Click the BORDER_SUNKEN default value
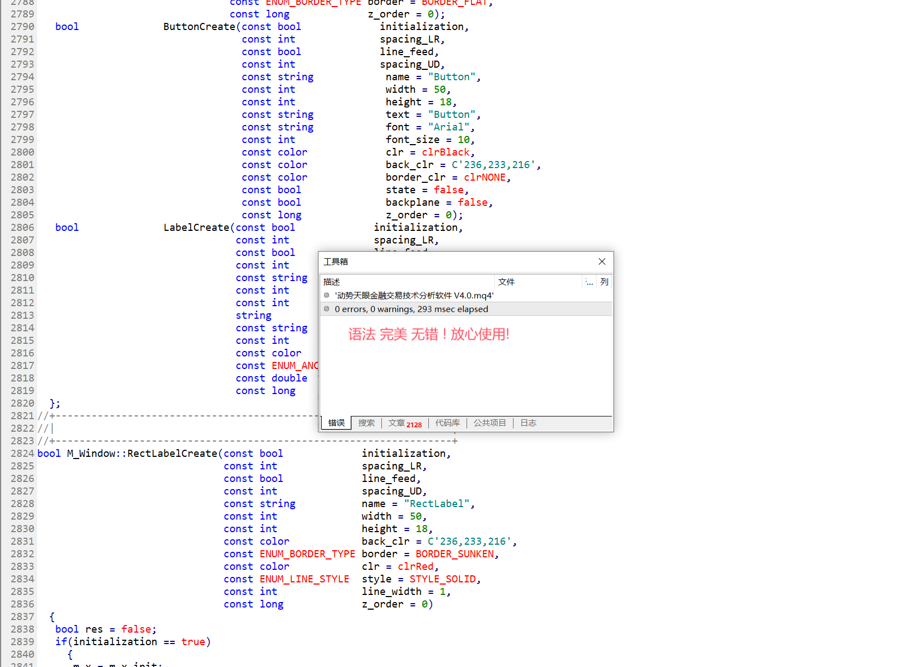The width and height of the screenshot is (920, 667). coord(455,554)
